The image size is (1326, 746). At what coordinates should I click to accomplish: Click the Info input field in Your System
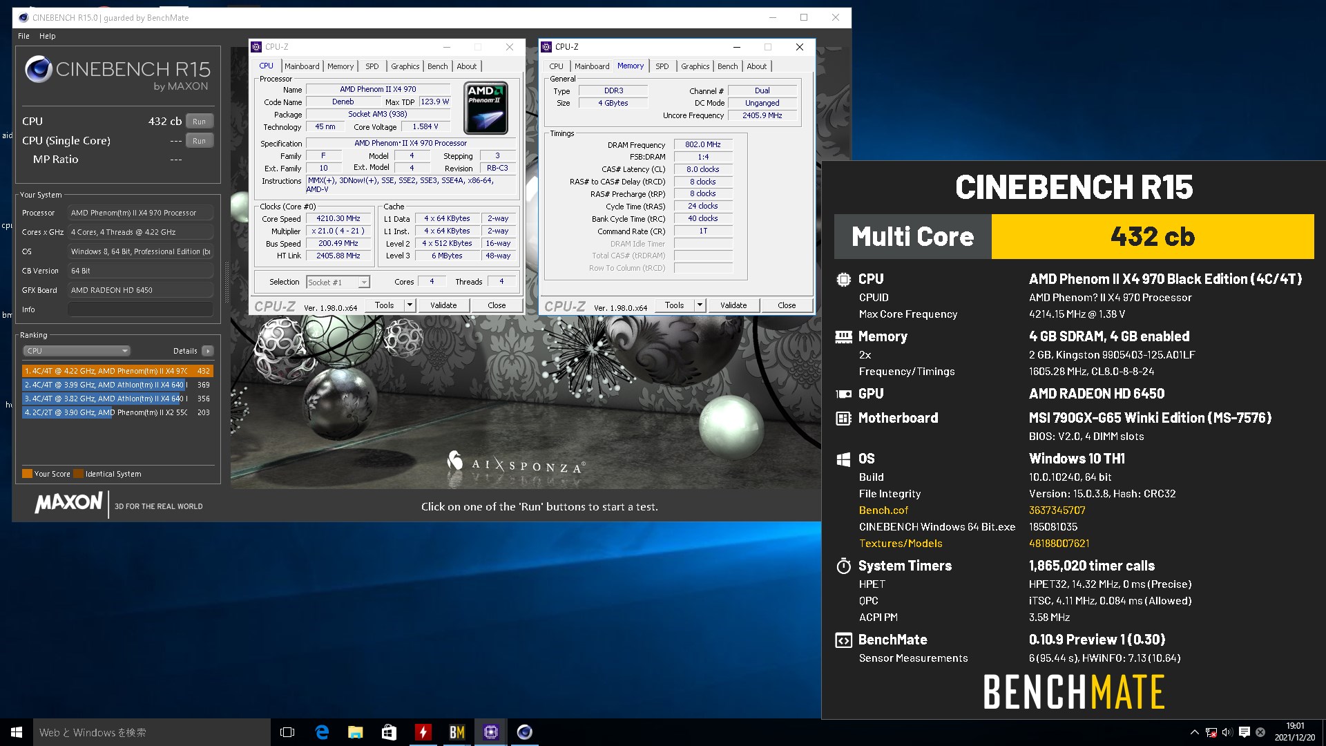140,309
